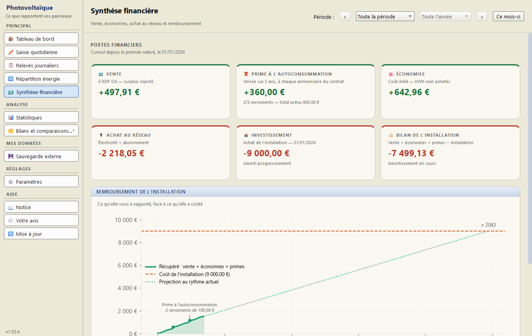This screenshot has height=336, width=532.
Task: Click the ≈ 2043 projection label on the chart
Action: pos(488,225)
